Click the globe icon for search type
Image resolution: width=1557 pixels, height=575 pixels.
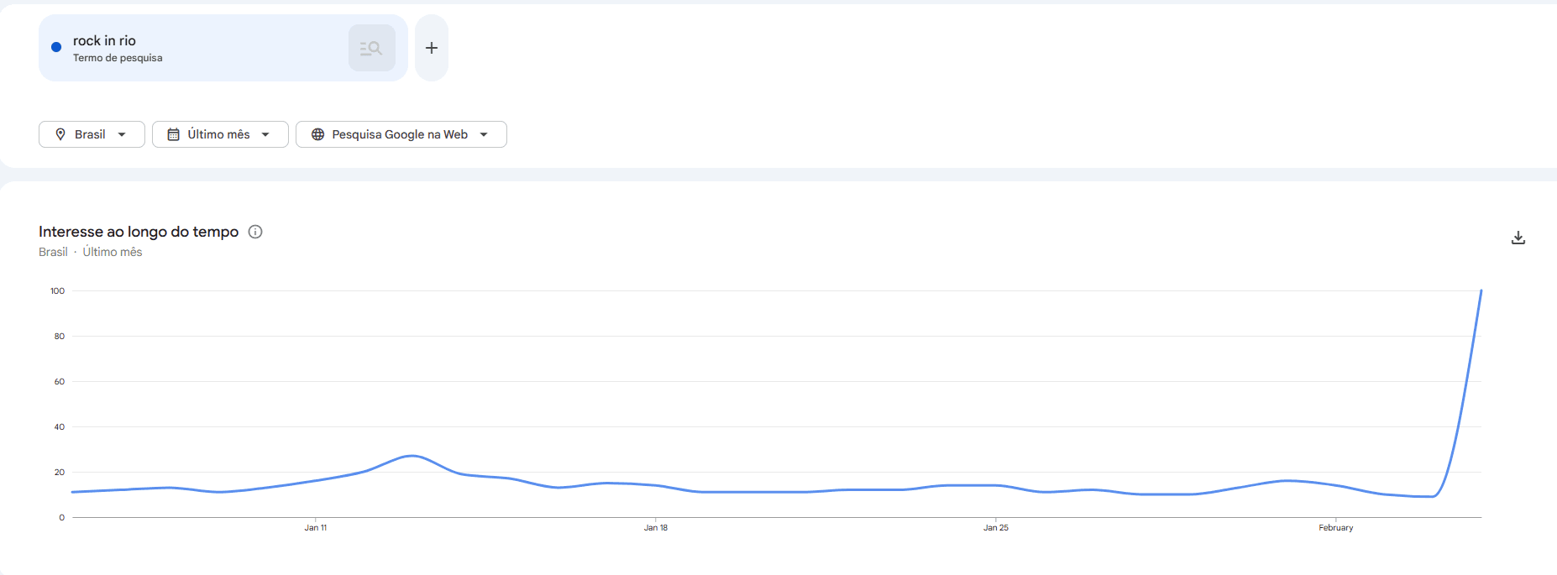click(317, 134)
